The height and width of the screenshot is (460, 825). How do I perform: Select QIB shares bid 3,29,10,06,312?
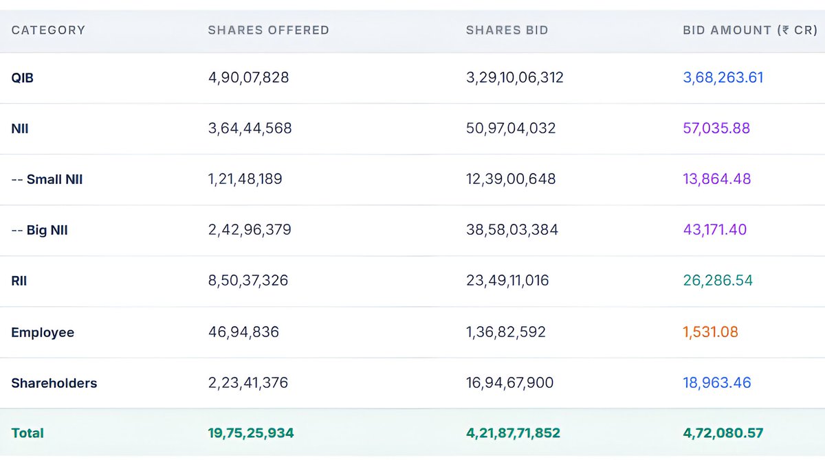pyautogui.click(x=515, y=78)
